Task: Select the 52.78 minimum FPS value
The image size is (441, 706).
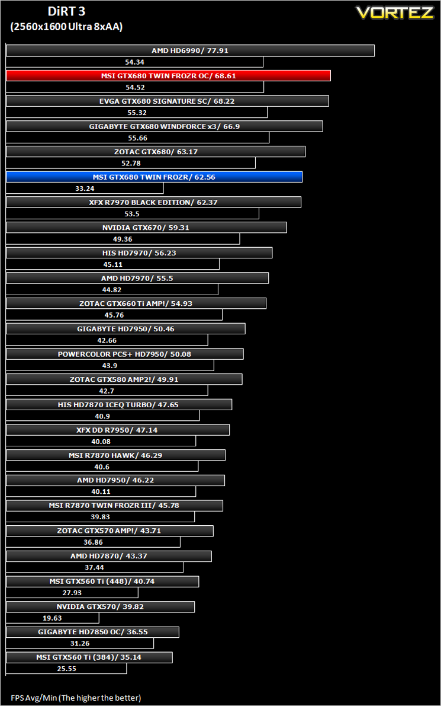Action: 131,163
